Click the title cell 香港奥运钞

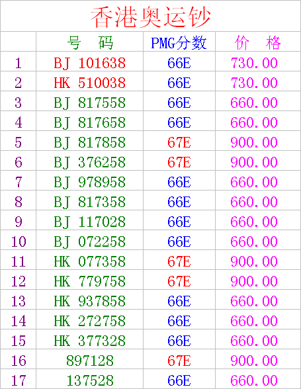[x=150, y=17]
